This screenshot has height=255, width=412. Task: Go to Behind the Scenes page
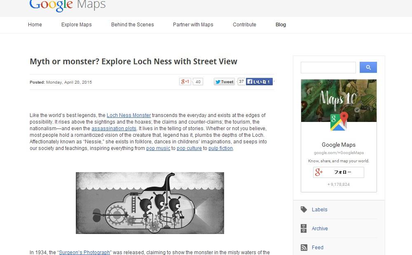pyautogui.click(x=132, y=25)
